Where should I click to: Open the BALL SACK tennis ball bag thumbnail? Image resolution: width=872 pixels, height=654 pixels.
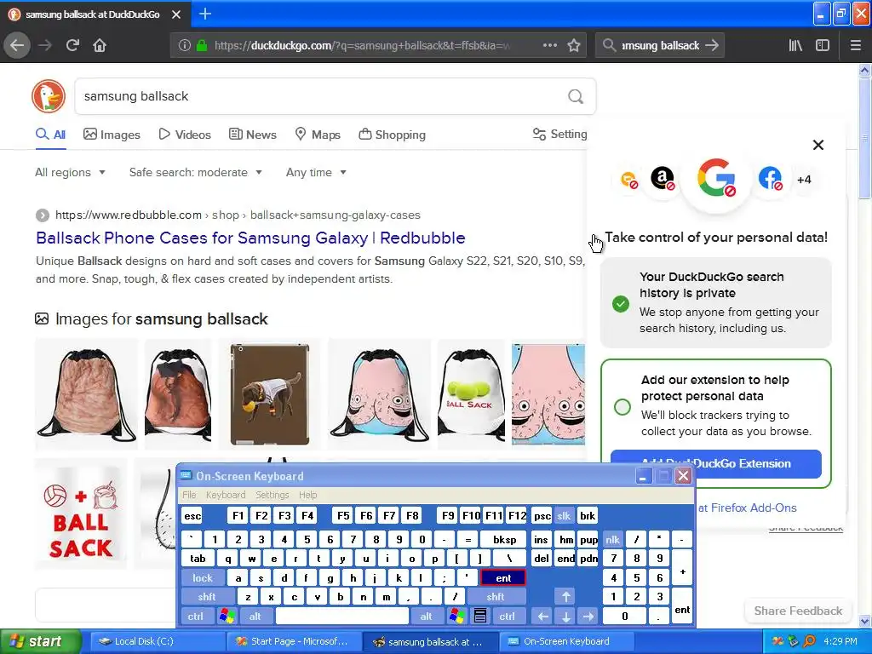[471, 394]
